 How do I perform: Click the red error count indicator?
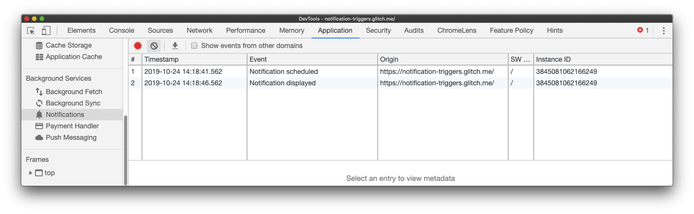click(x=643, y=30)
